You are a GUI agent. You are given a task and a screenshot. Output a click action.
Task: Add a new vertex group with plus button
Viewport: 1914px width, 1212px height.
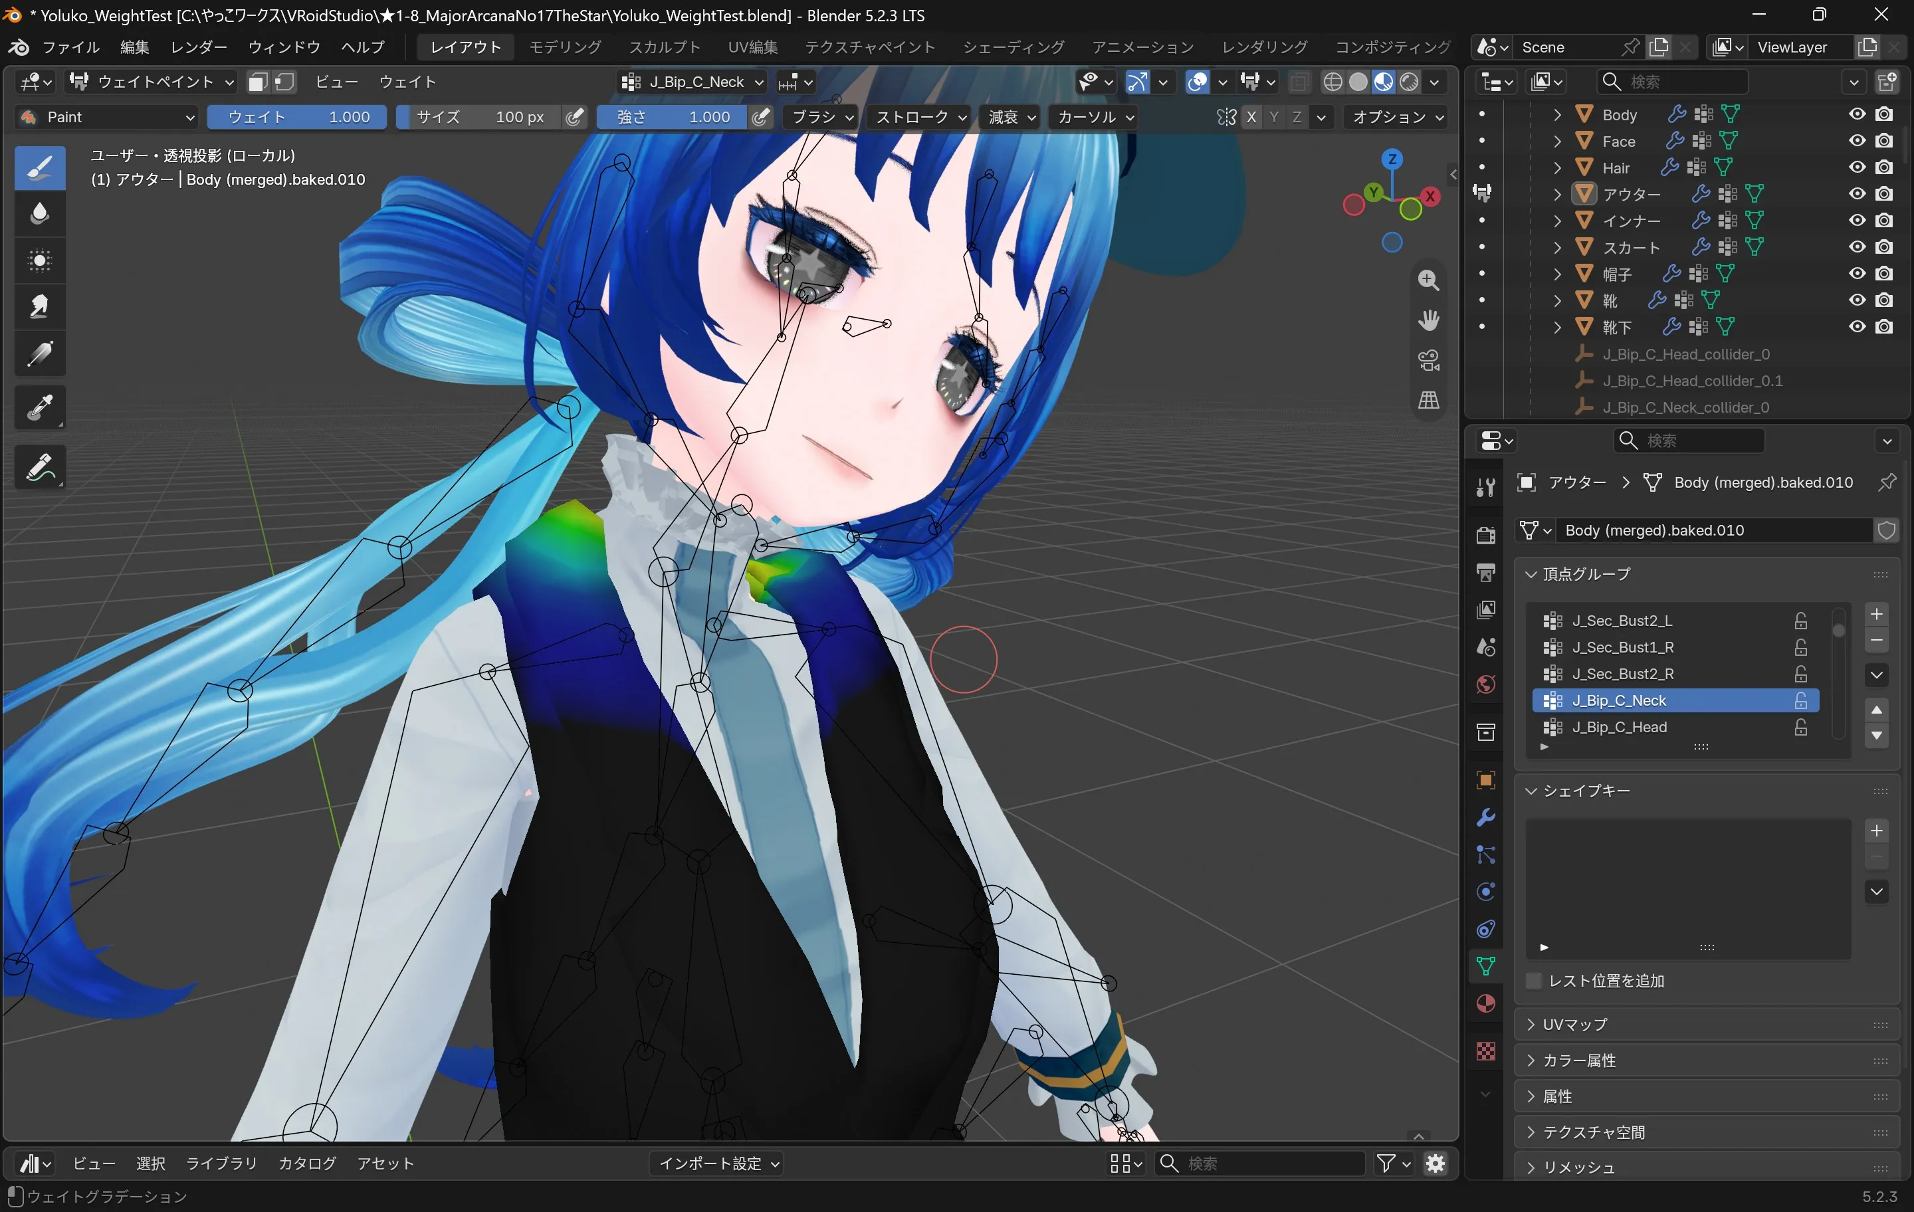click(1876, 615)
